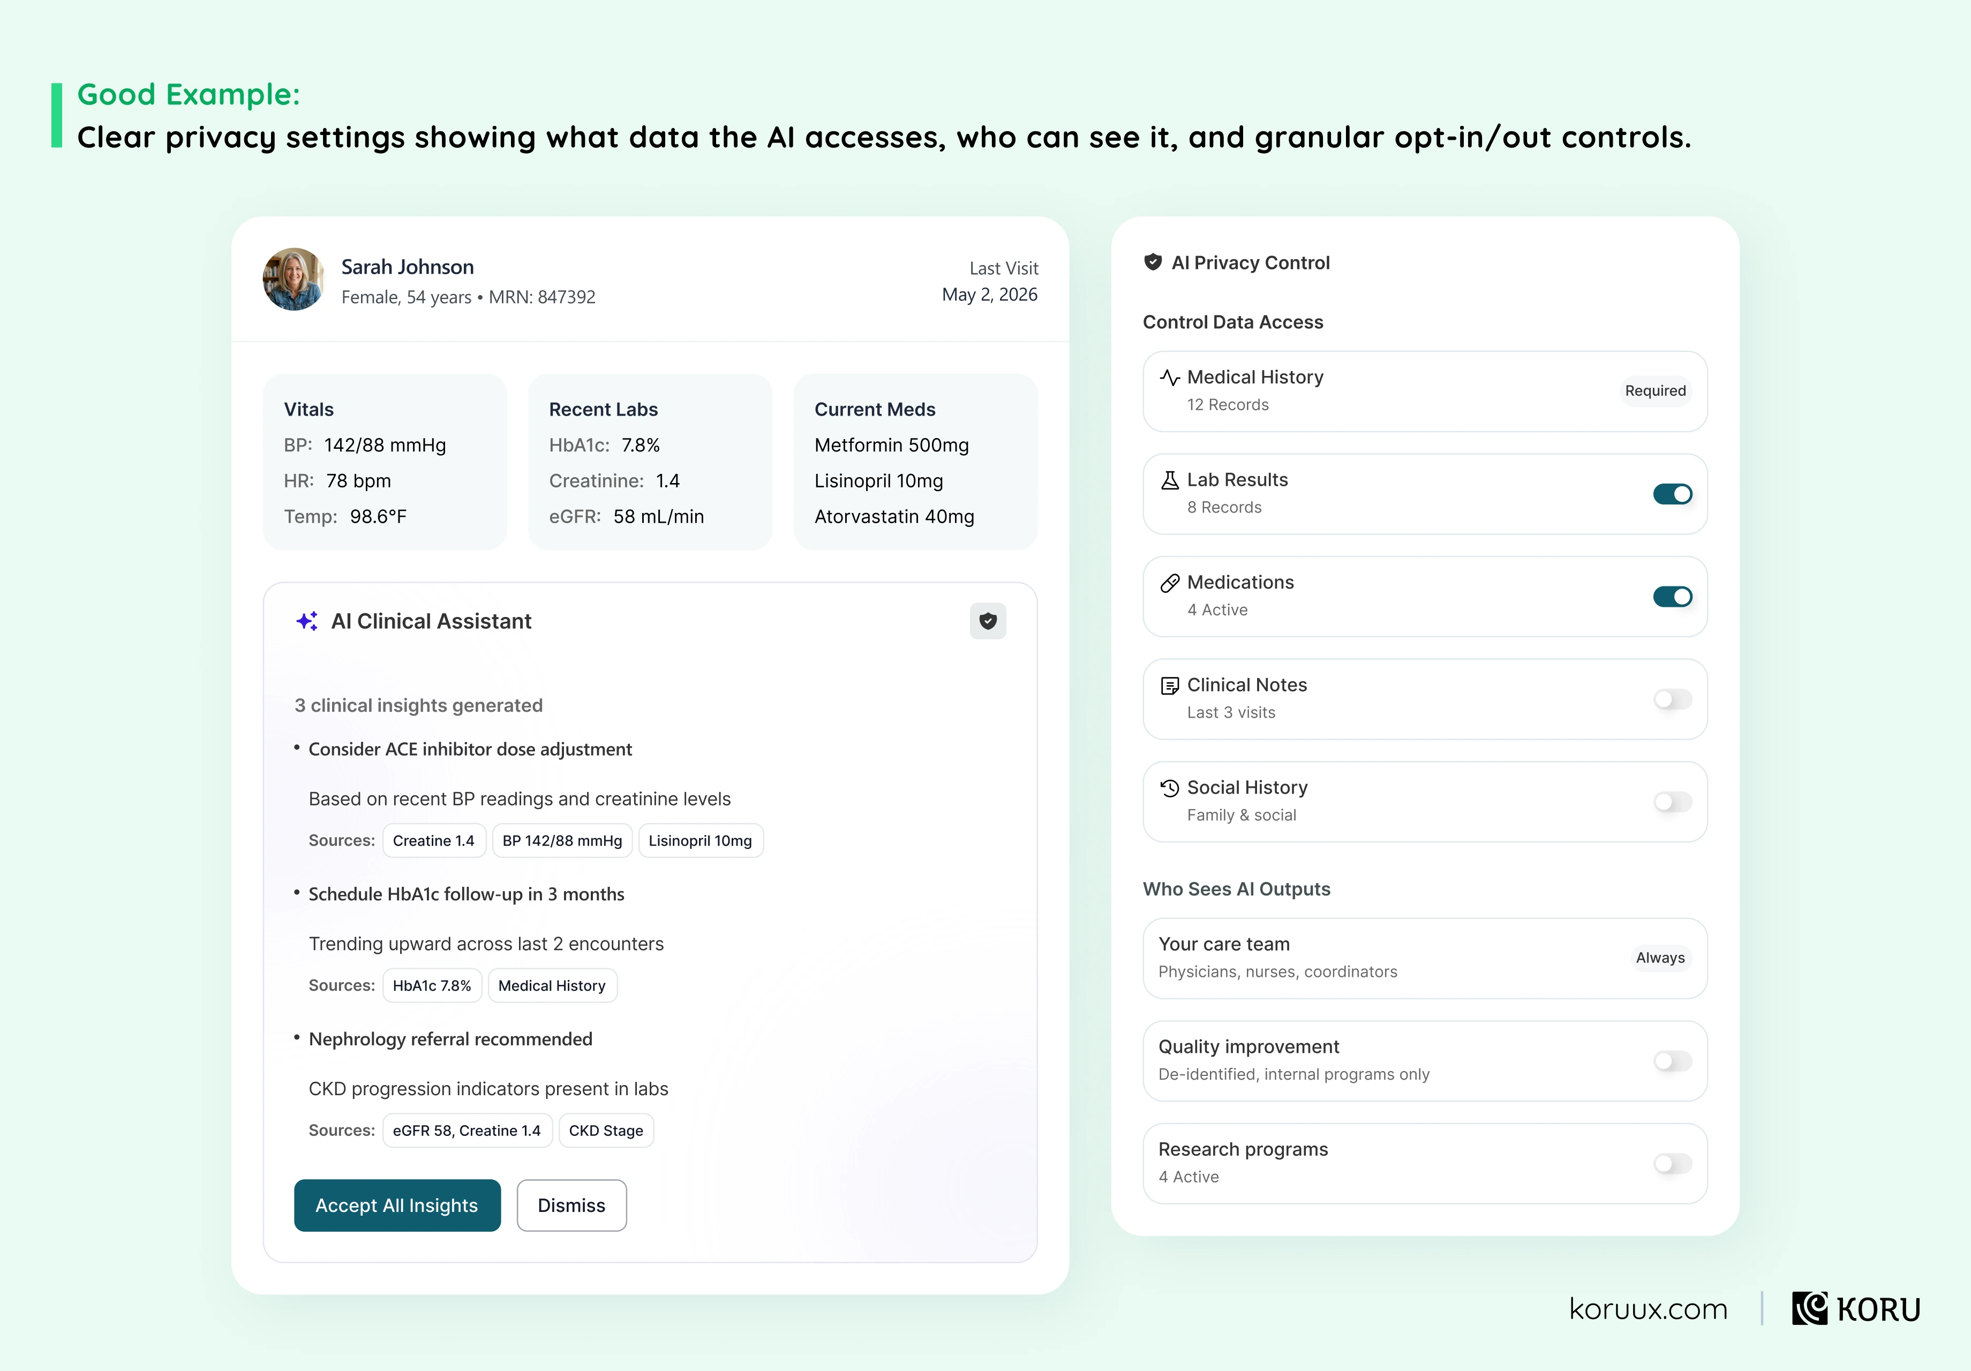Viewport: 1971px width, 1371px height.
Task: Click the CKD progression indicators present in labs text
Action: click(488, 1089)
